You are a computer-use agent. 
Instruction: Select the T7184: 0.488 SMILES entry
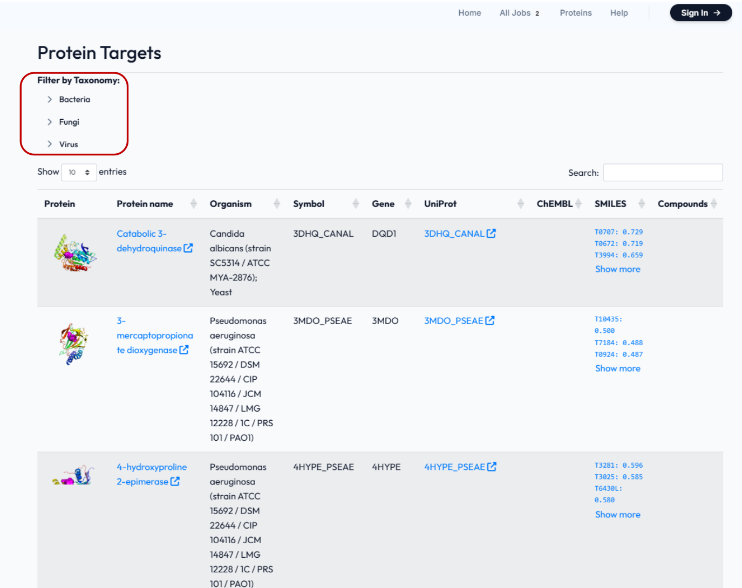coord(619,343)
